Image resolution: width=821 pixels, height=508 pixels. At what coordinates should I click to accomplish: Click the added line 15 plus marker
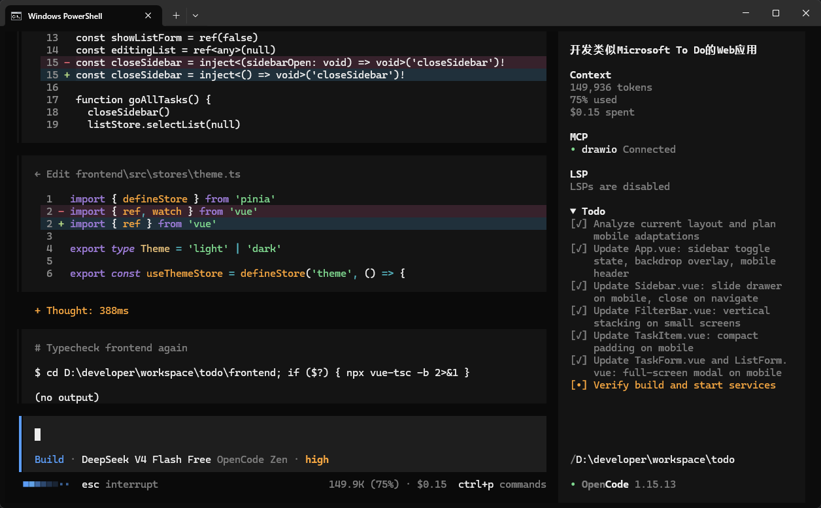tap(67, 75)
